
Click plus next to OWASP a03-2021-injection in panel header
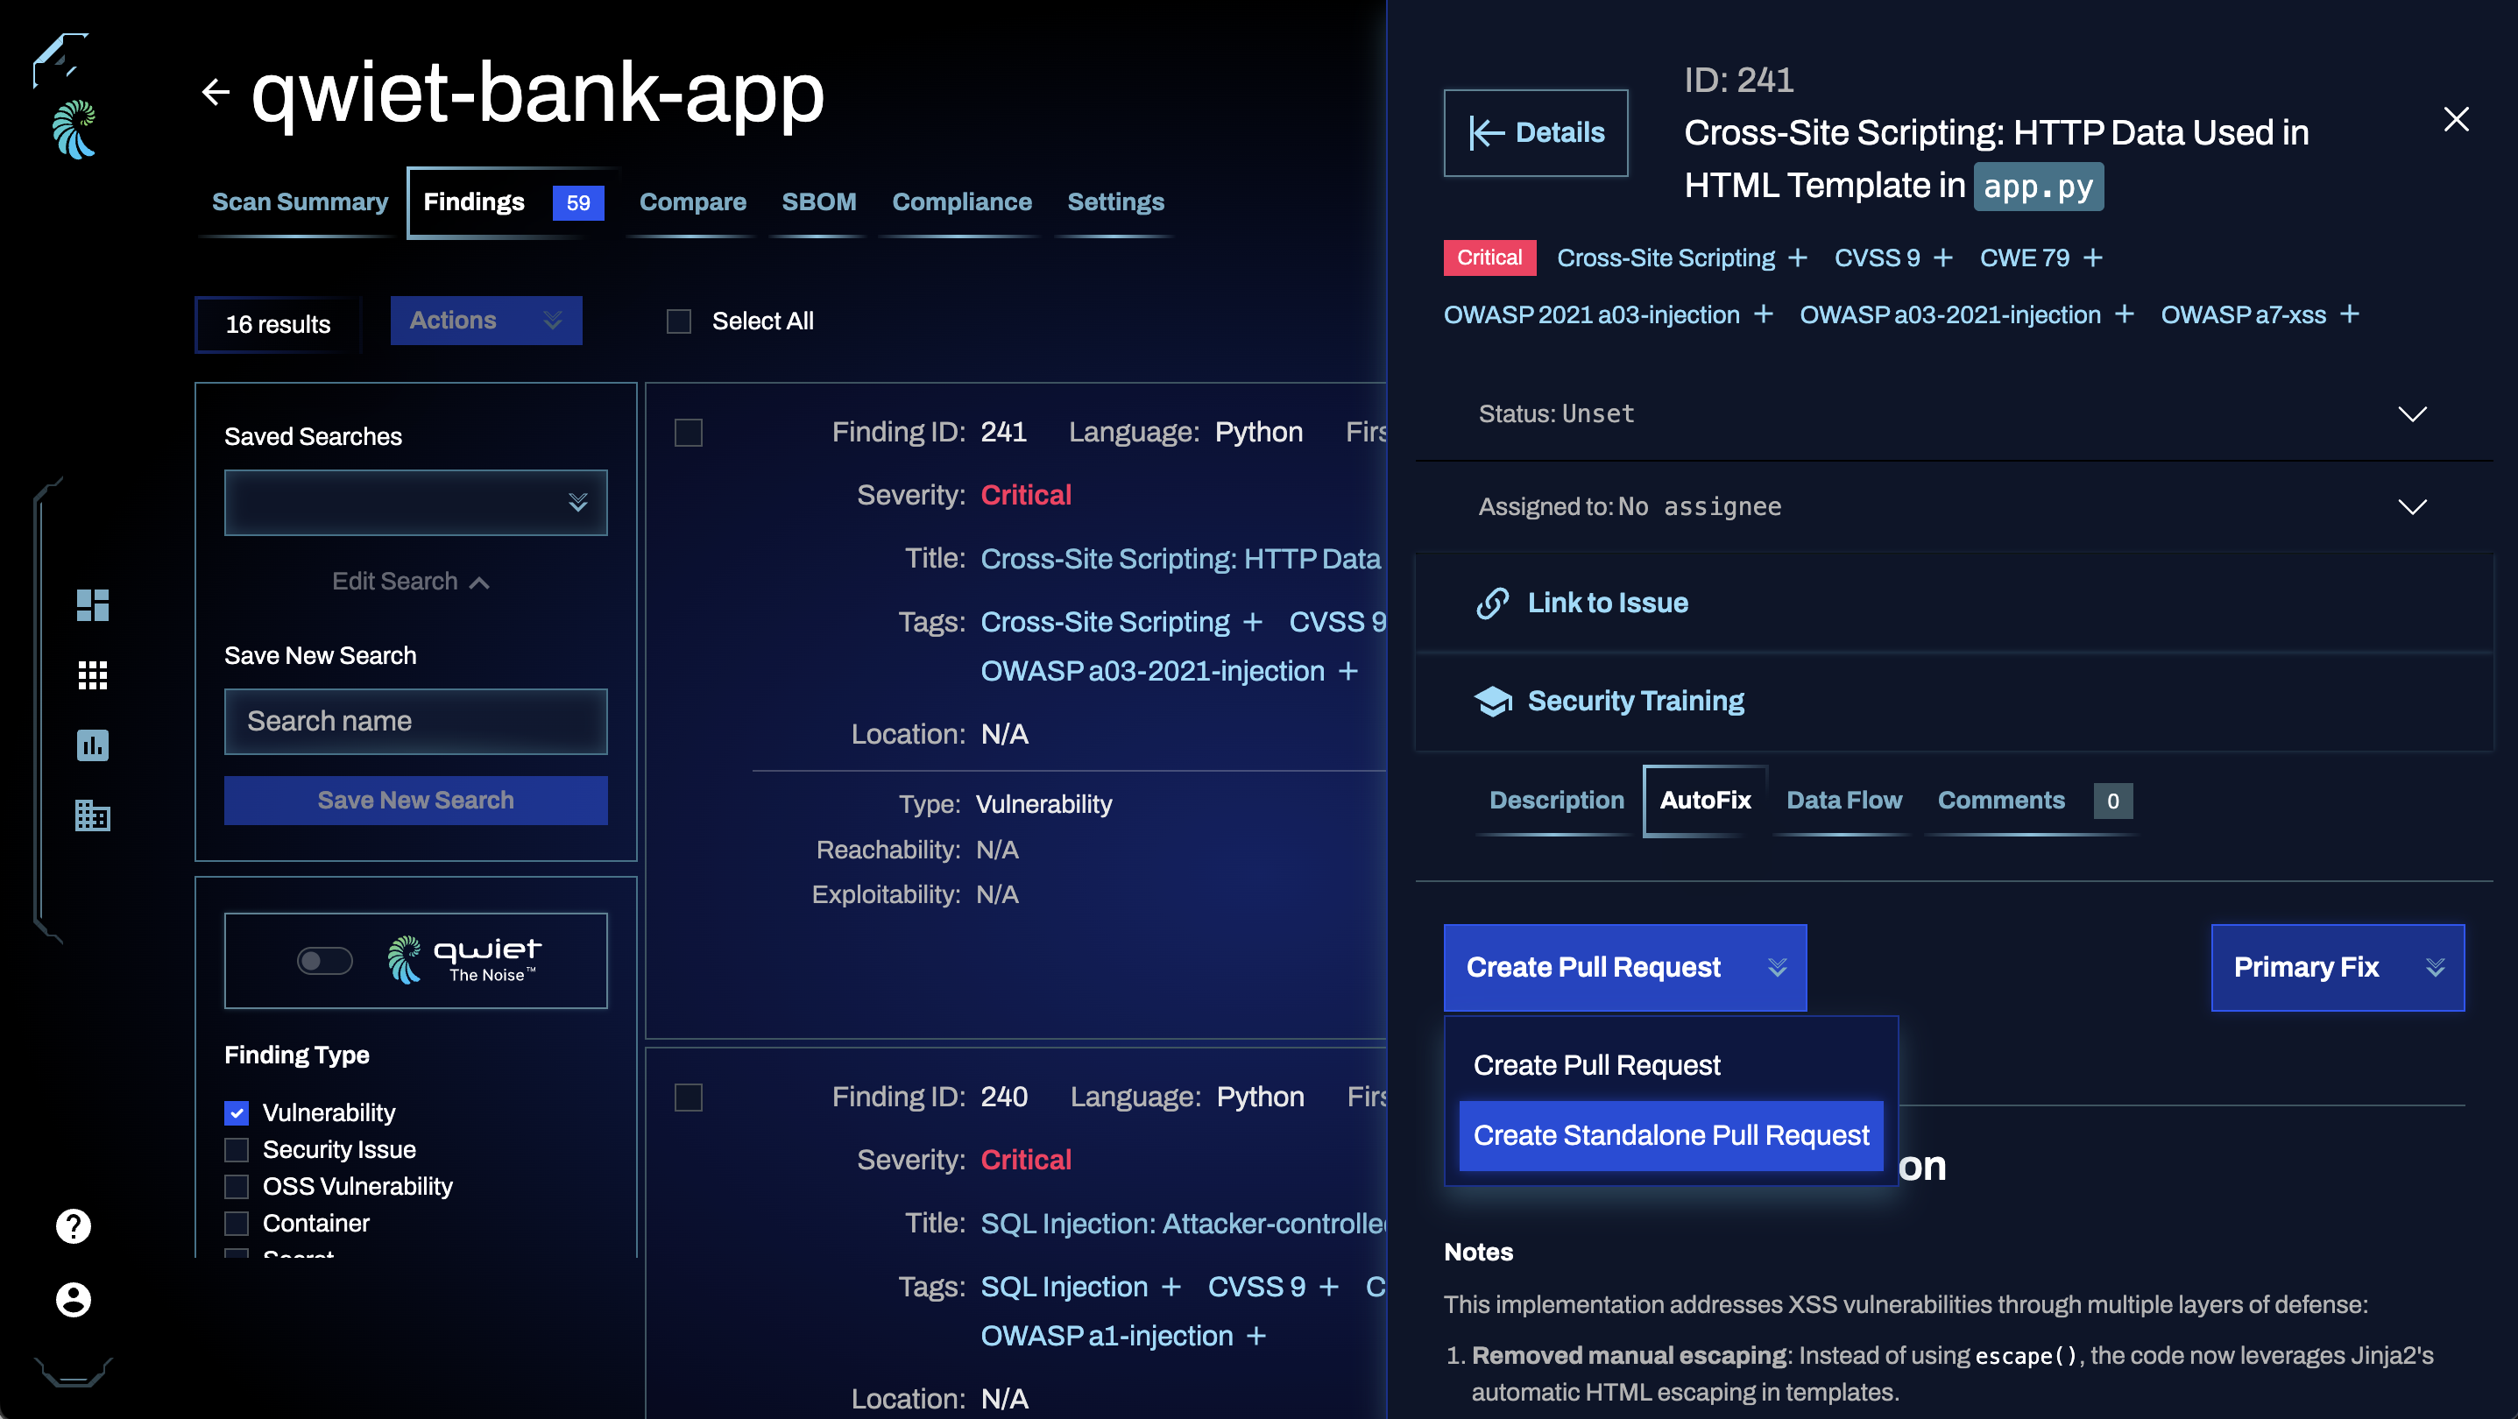[x=2124, y=314]
